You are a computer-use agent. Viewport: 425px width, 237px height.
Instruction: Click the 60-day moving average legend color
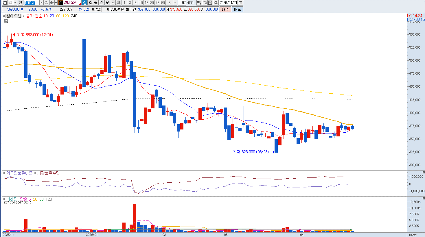(58, 16)
